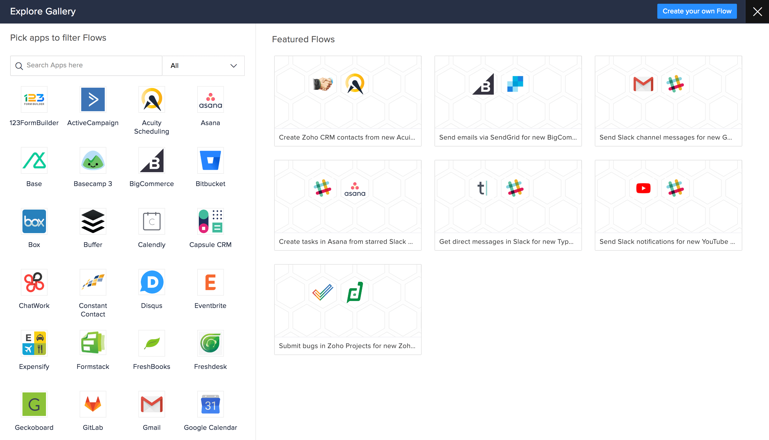
Task: Choose the GitLab app icon
Action: 93,404
